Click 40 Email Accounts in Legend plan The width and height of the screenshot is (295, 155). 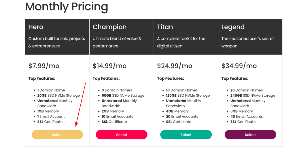[x=247, y=117]
